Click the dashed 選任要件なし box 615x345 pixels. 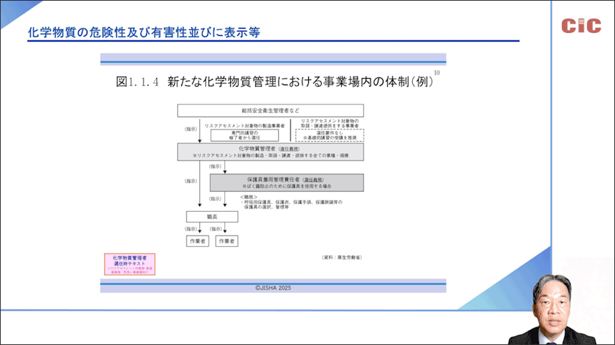[x=329, y=135]
